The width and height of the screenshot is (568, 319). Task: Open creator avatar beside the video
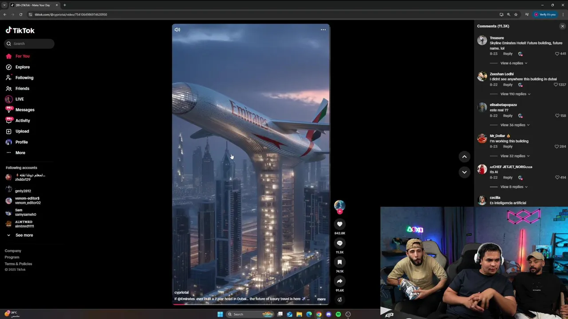[x=339, y=205]
